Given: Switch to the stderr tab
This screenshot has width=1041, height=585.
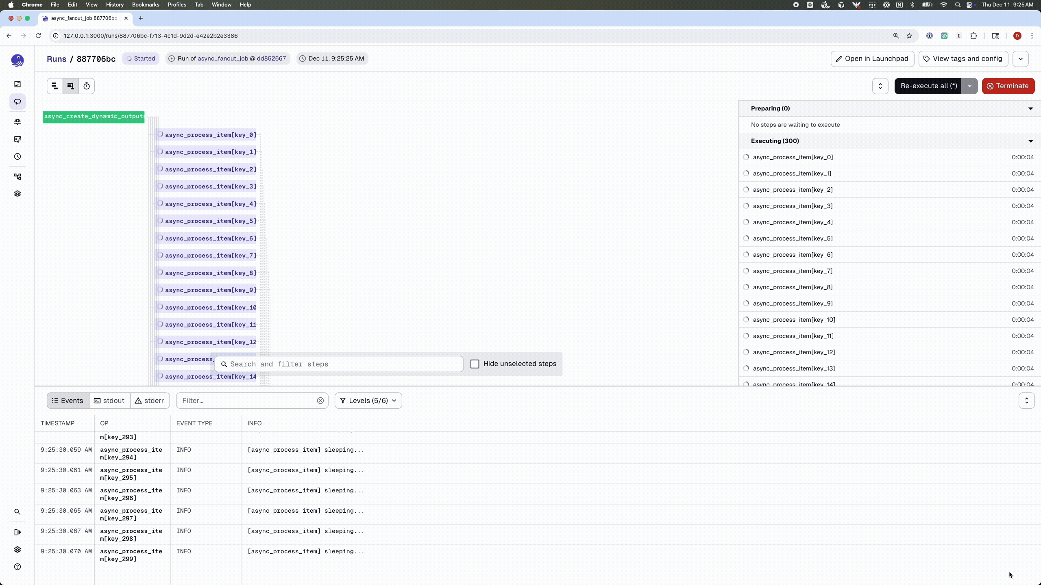Looking at the screenshot, I should point(150,401).
